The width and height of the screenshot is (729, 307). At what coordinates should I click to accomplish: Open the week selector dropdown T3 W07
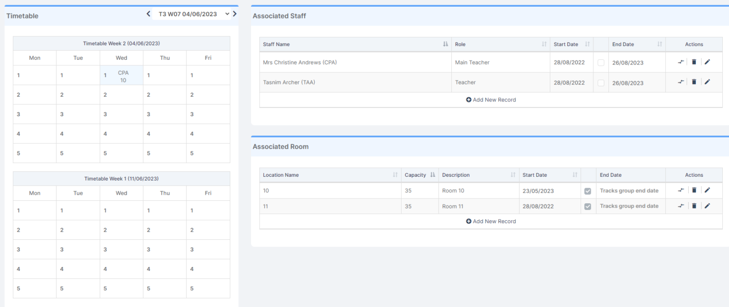227,14
